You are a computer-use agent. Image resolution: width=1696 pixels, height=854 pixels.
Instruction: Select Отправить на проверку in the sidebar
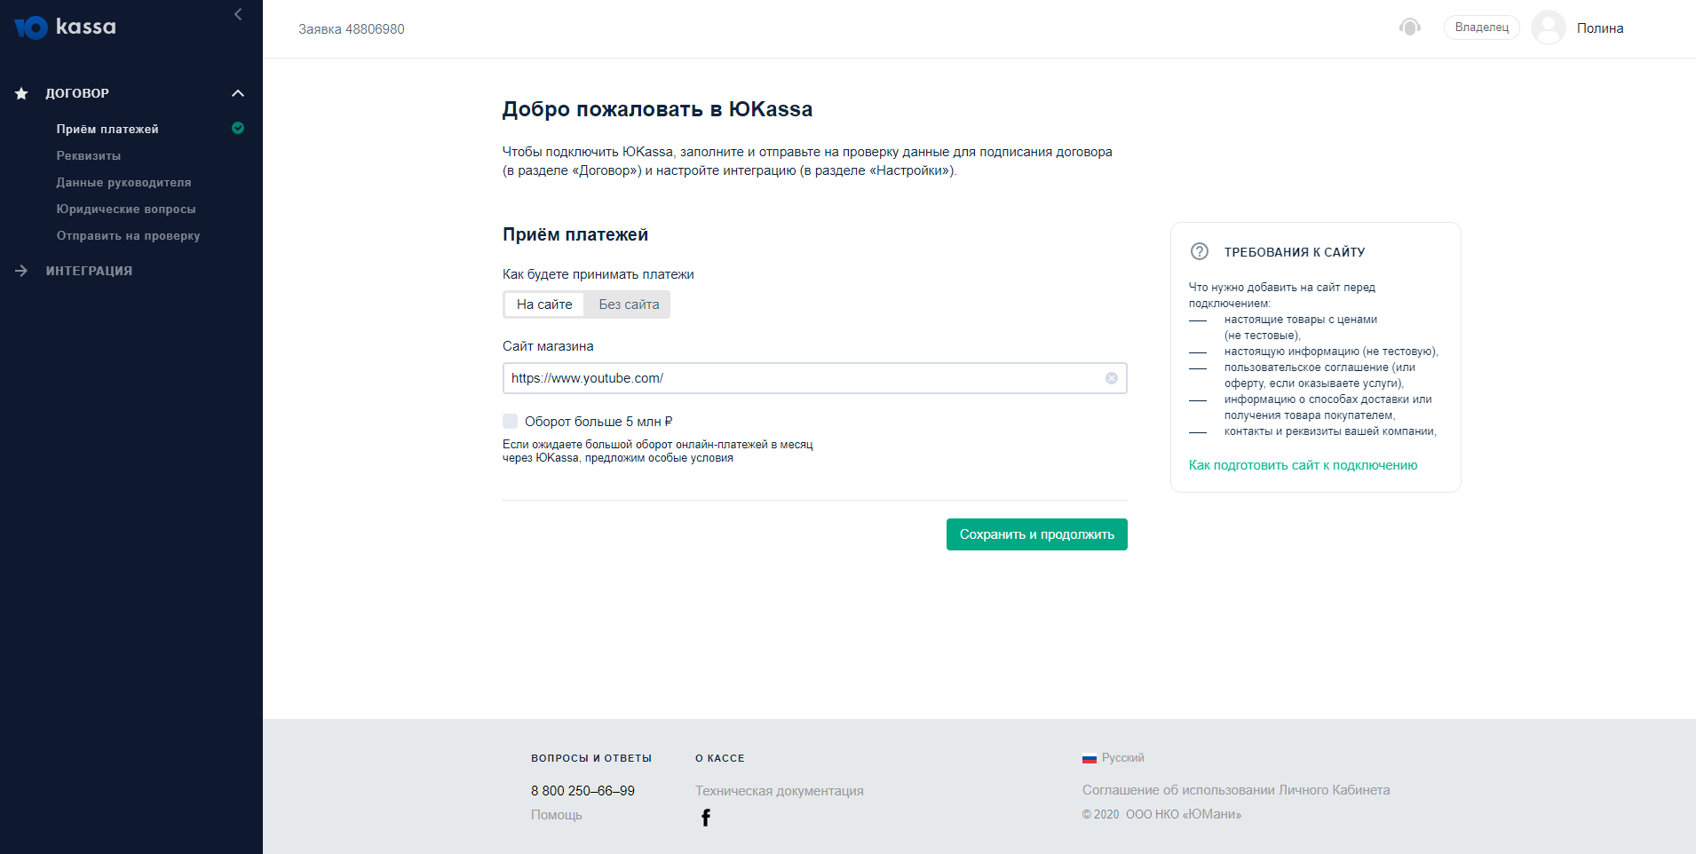click(x=129, y=235)
